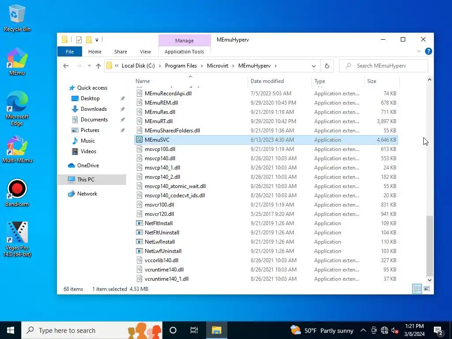The height and width of the screenshot is (339, 452).
Task: Launch the Vegas Pro 14.0 desktop shortcut
Action: point(17,239)
